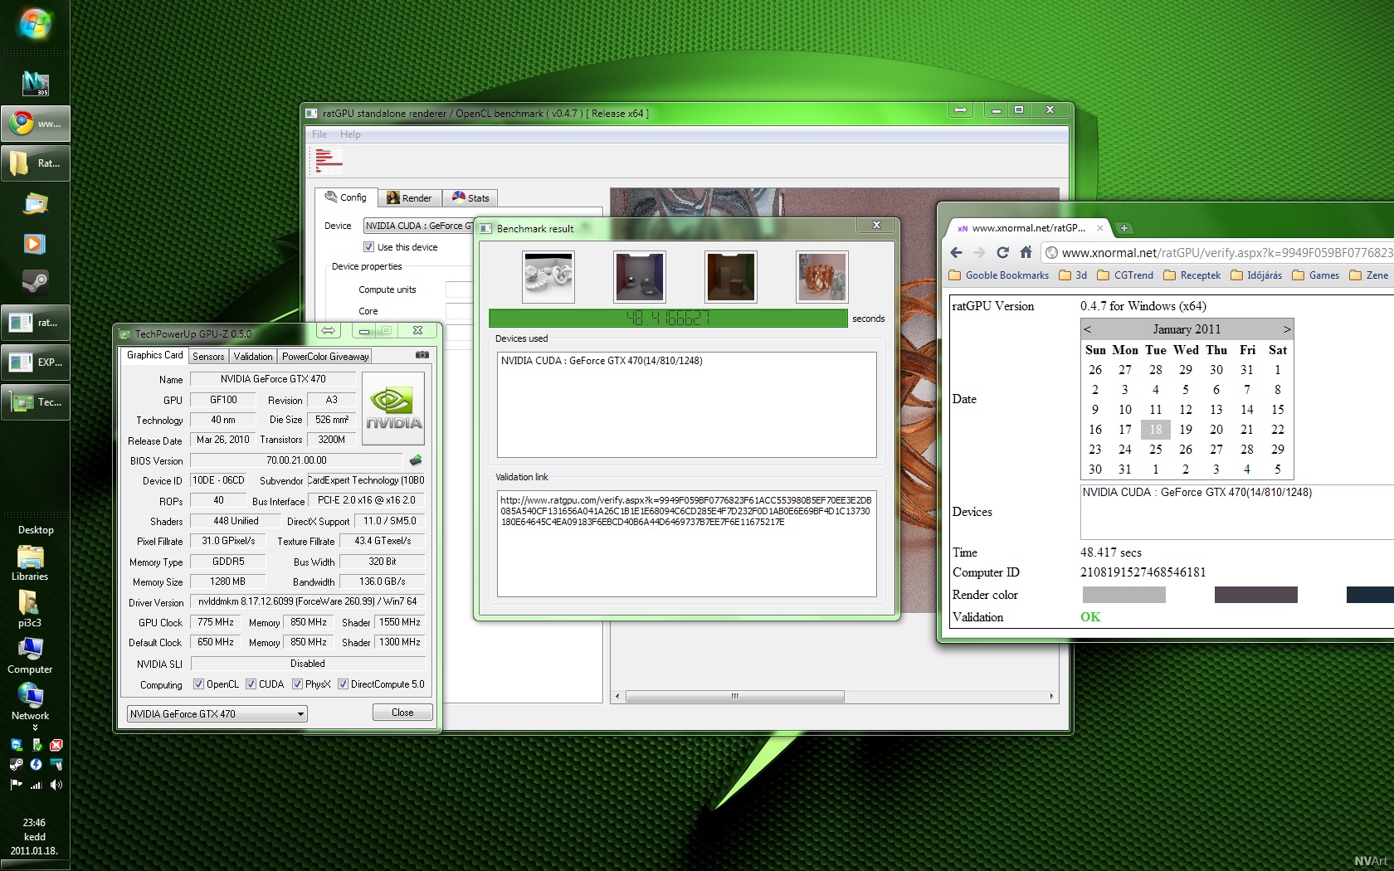Screen dimensions: 1394x871
Task: Launch Windows Live Mail from taskbar
Action: [x=35, y=203]
